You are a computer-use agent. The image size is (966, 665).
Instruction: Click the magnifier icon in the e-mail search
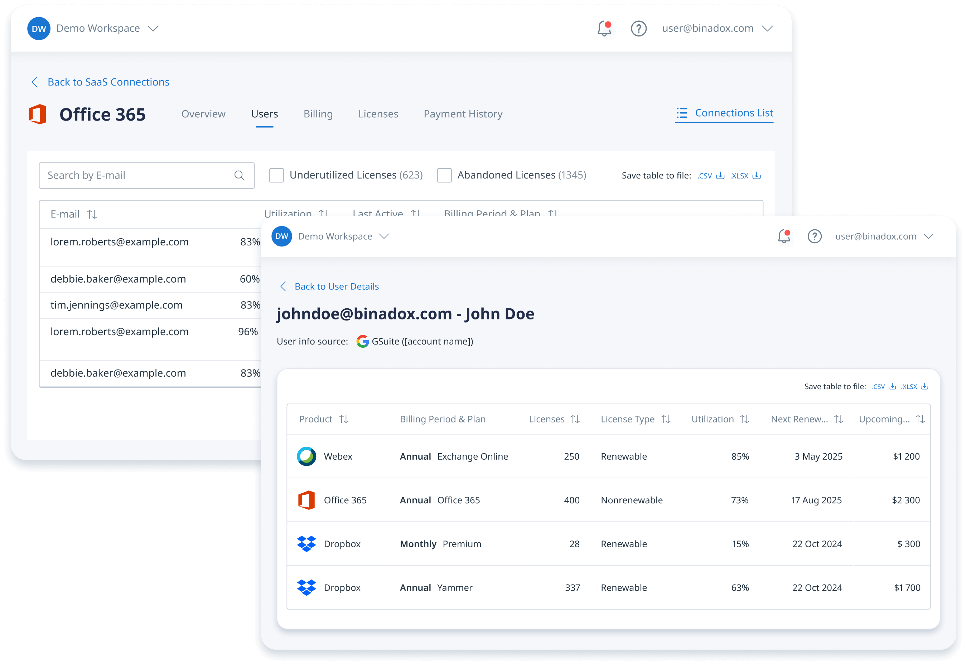point(239,175)
